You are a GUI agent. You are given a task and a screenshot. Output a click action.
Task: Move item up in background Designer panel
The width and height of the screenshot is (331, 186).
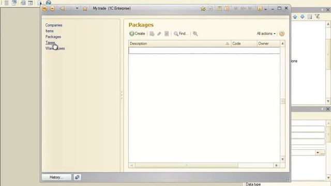(x=295, y=17)
